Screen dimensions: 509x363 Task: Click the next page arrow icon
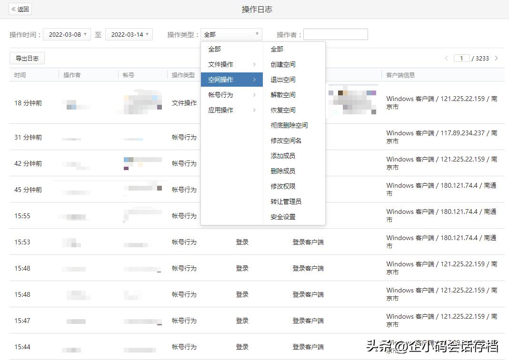point(497,58)
